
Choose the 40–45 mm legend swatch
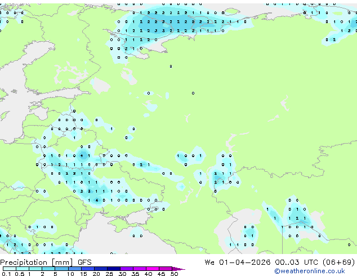[153, 269]
